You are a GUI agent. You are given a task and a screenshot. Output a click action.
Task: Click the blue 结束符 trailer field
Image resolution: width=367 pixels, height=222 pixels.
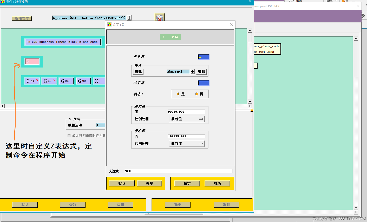tap(204, 83)
